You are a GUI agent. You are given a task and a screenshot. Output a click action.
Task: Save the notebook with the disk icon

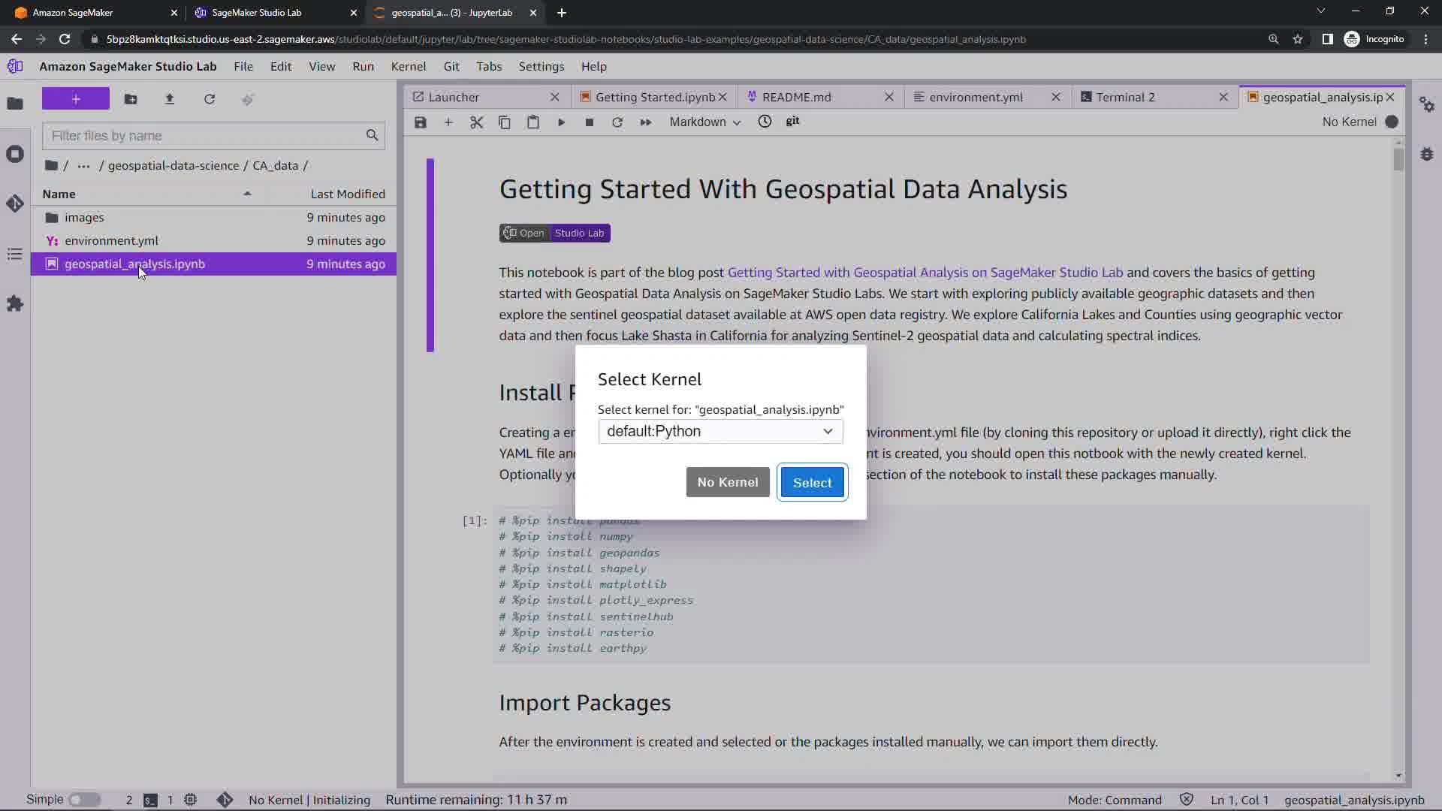pyautogui.click(x=421, y=122)
